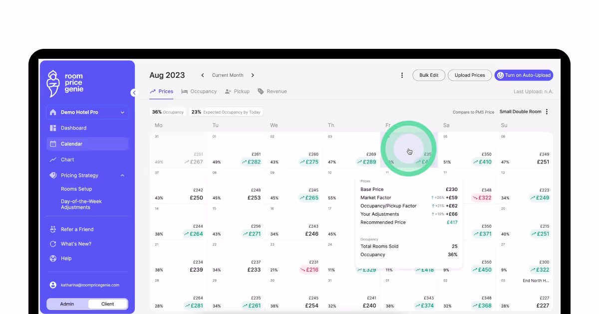Open the Calendar page
Viewport: 599px width, 314px height.
coord(87,144)
